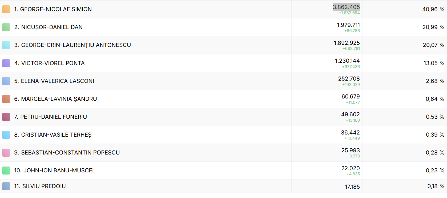Click candidate name George-Nicolae Simion
The height and width of the screenshot is (198, 447).
point(53,9)
